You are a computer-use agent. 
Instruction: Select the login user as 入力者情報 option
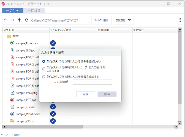[44, 69]
